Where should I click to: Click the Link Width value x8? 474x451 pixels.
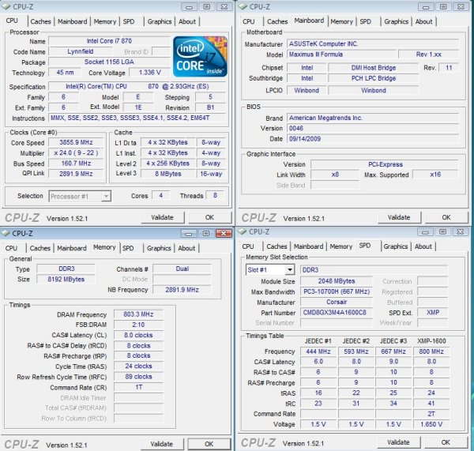(x=335, y=175)
